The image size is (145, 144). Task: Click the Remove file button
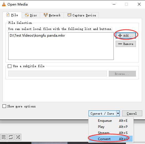pos(126,44)
